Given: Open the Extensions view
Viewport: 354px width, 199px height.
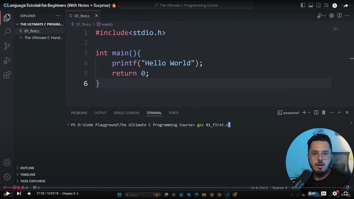Looking at the screenshot, I should 7,75.
